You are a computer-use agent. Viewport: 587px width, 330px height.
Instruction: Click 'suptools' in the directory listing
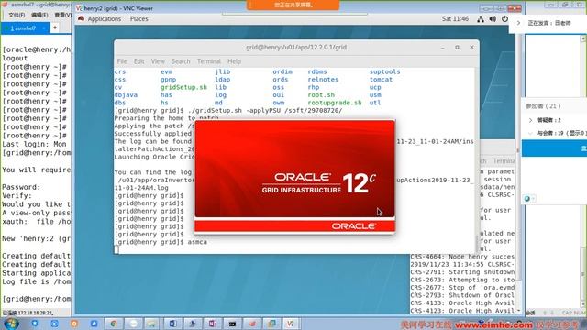click(384, 71)
